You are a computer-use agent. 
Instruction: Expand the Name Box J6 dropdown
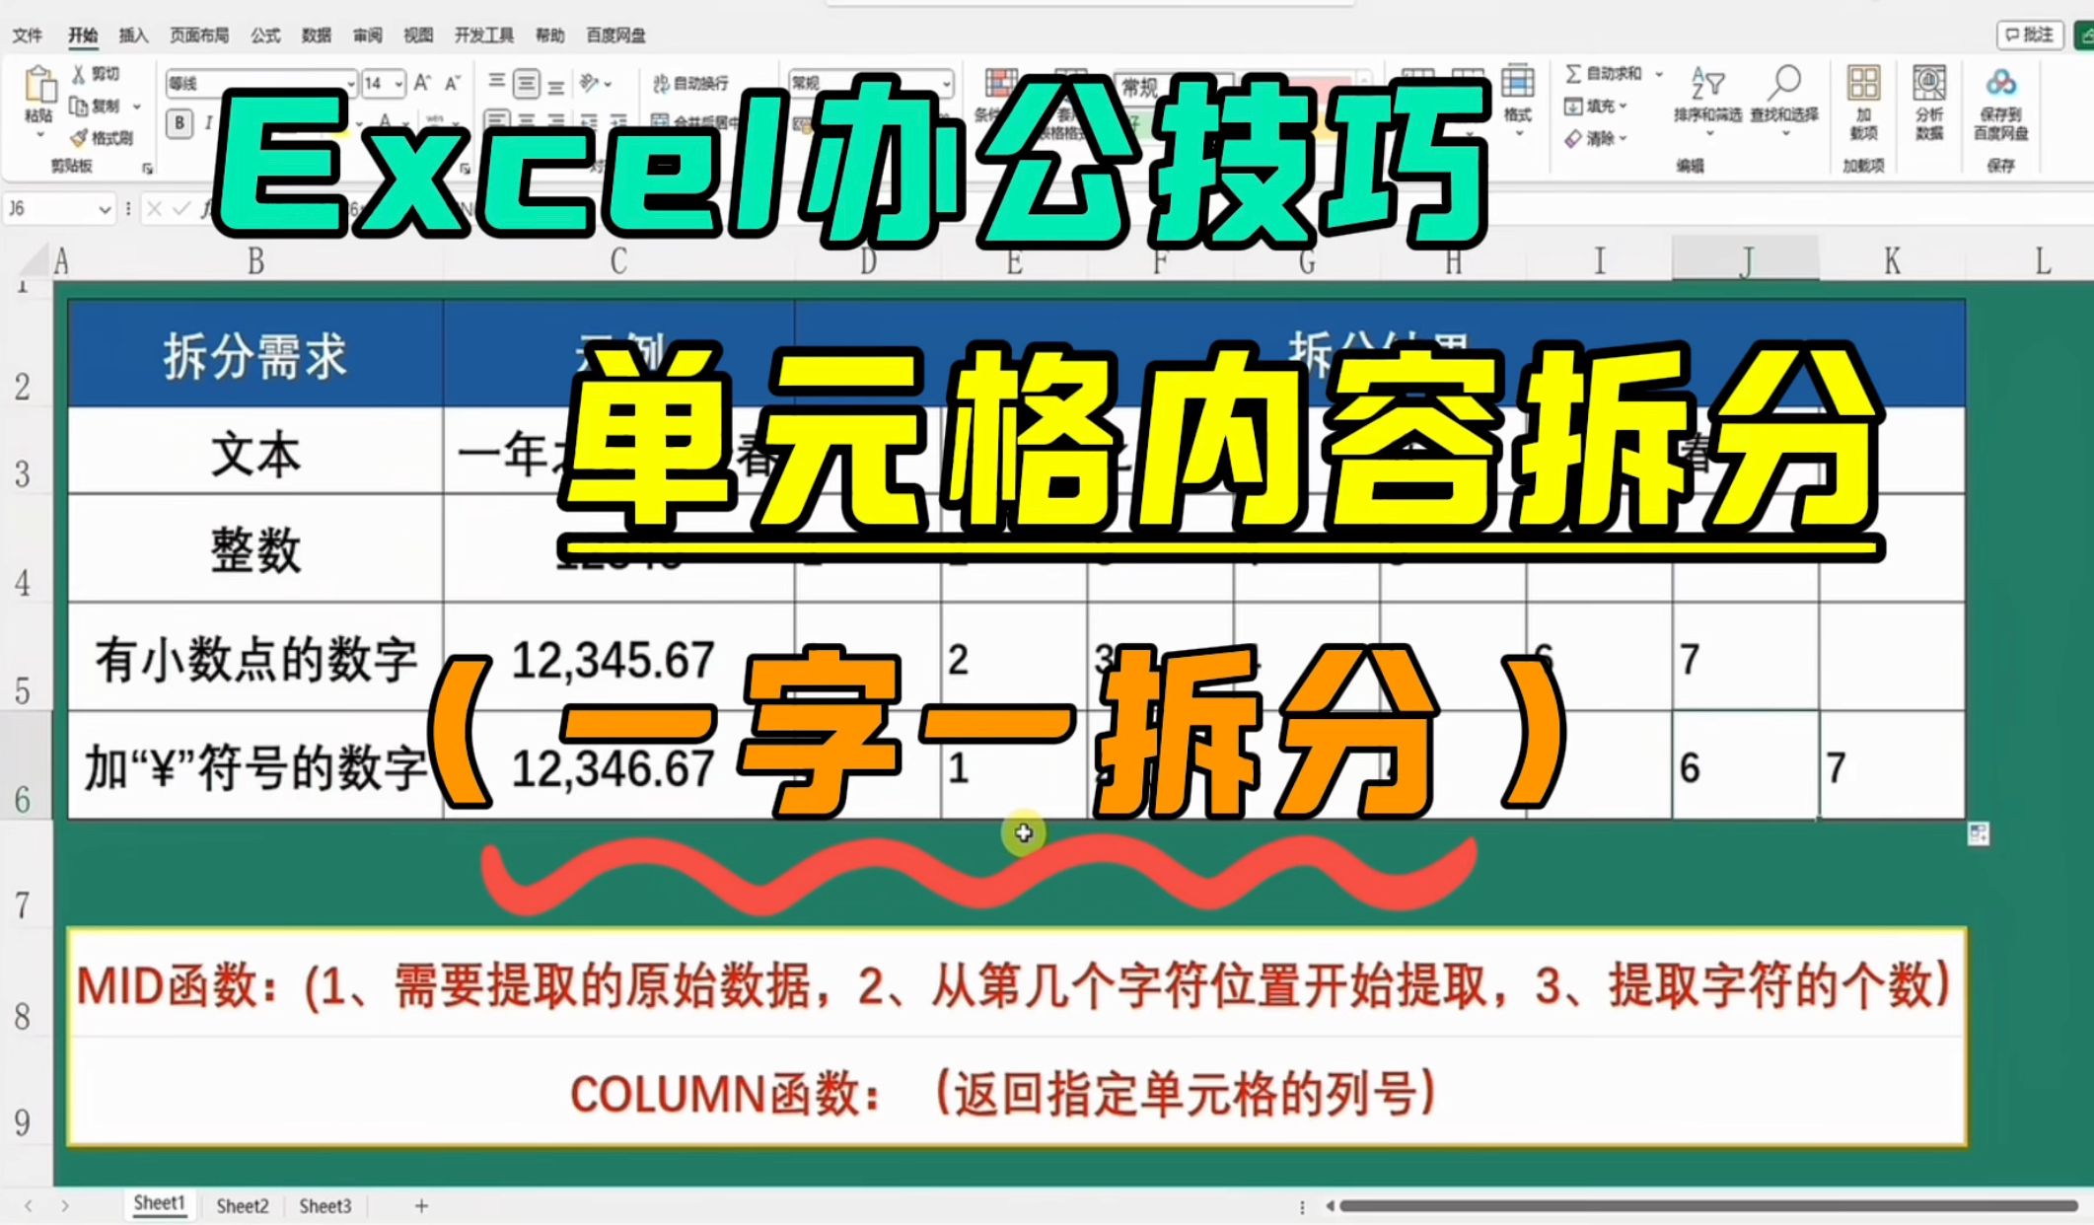[104, 209]
